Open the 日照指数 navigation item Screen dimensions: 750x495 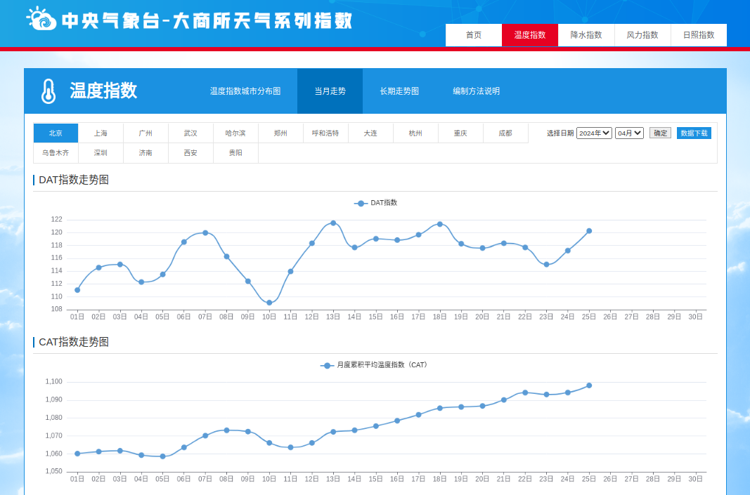(699, 35)
